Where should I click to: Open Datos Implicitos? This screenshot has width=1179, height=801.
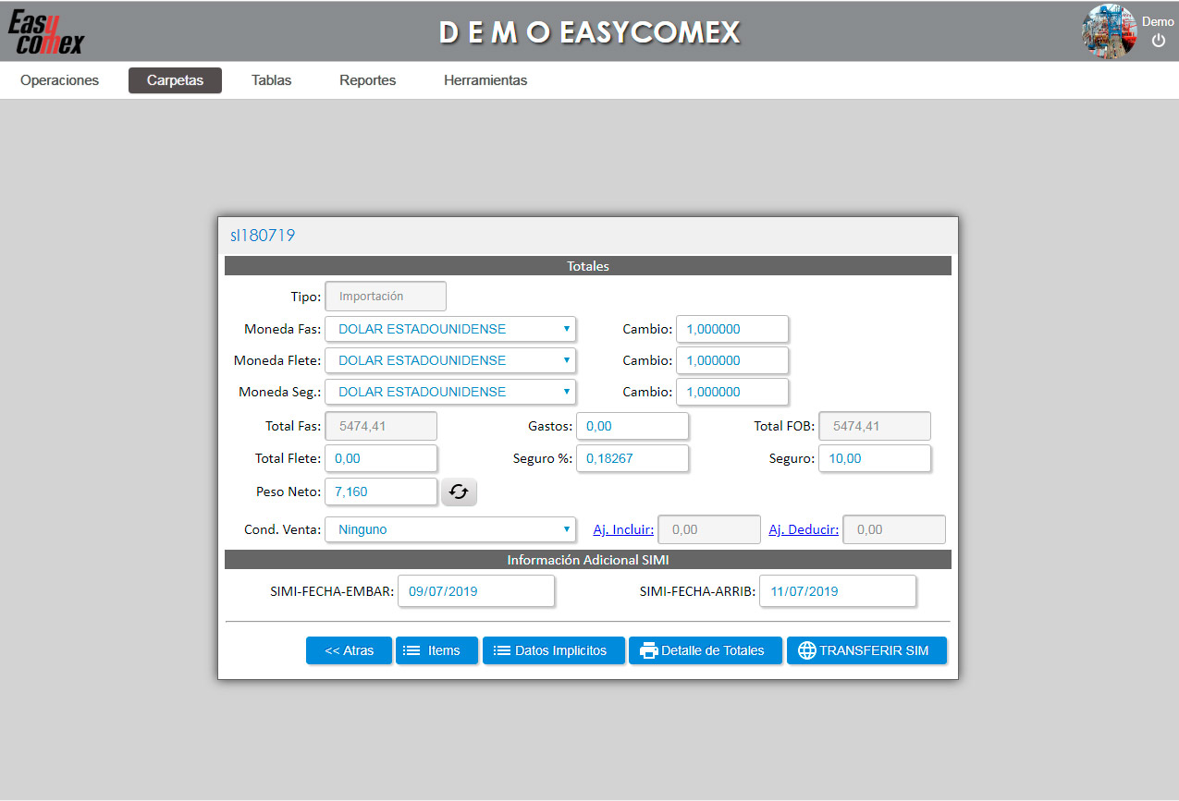(x=553, y=650)
